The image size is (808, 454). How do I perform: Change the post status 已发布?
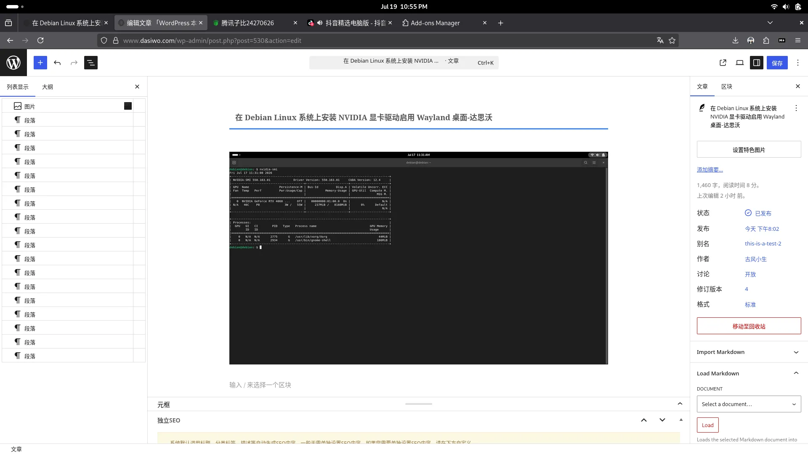[x=758, y=213]
